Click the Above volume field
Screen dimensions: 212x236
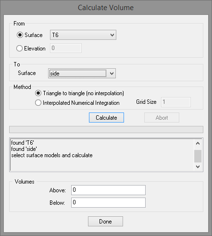click(108, 190)
